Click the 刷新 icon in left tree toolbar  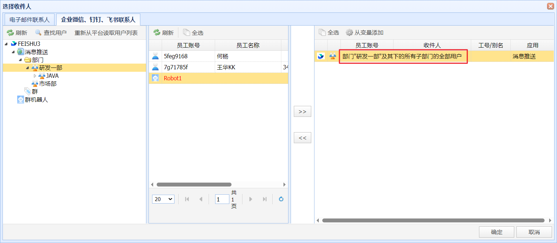point(10,33)
